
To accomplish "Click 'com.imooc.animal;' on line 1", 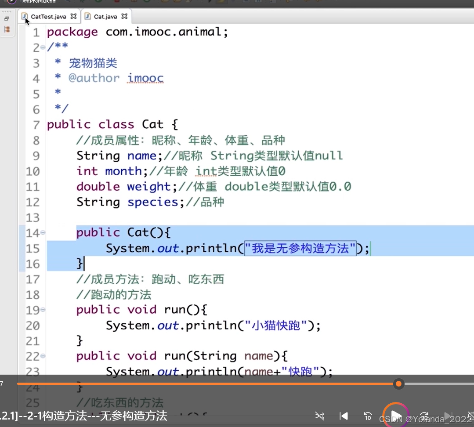I will click(166, 32).
